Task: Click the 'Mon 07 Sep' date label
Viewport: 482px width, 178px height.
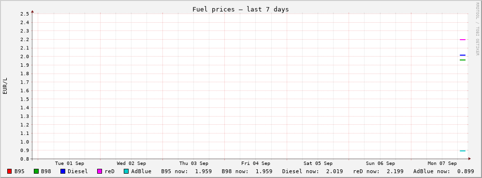Action: (x=442, y=163)
